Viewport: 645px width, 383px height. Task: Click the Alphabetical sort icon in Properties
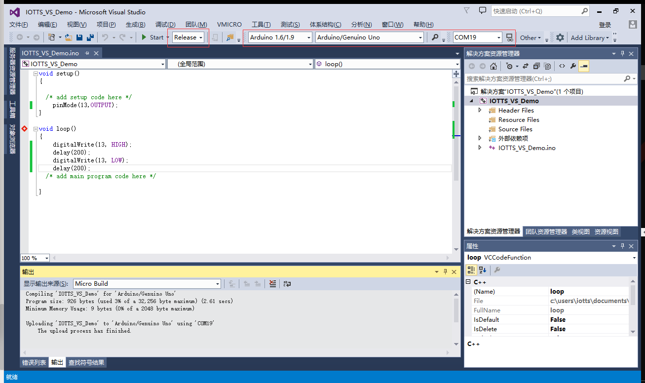coord(483,269)
